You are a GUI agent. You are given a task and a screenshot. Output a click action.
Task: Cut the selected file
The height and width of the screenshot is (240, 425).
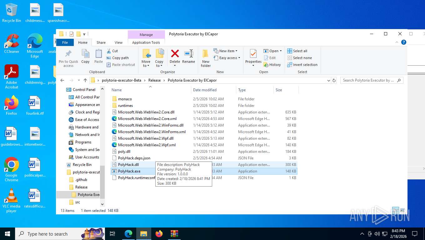coord(112,51)
